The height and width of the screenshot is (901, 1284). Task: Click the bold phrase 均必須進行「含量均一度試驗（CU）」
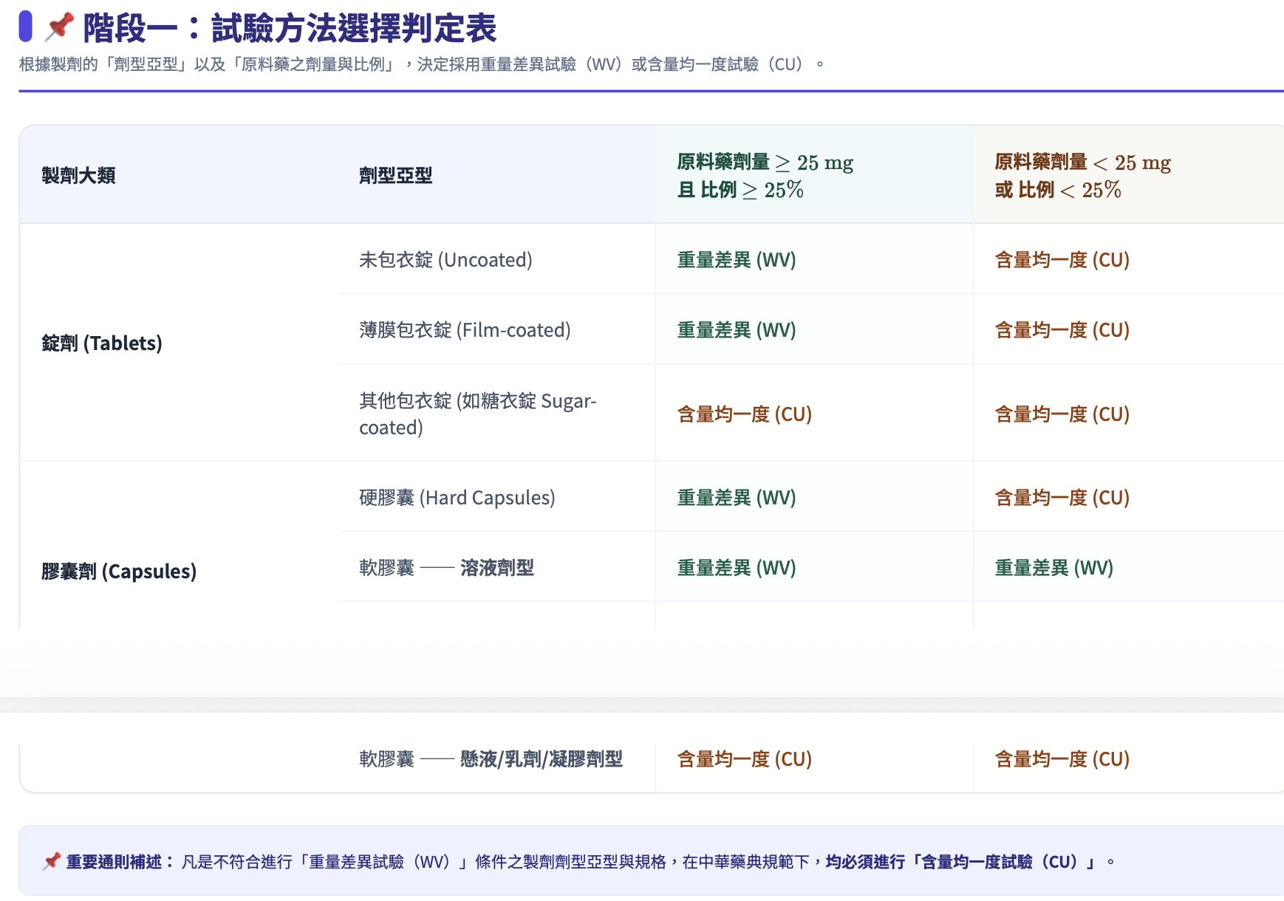click(x=960, y=861)
